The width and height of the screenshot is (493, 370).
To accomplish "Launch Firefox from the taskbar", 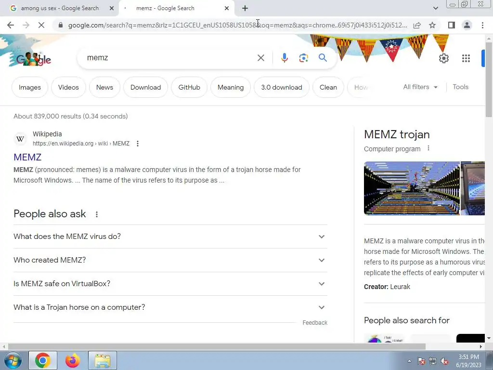I will [x=73, y=360].
